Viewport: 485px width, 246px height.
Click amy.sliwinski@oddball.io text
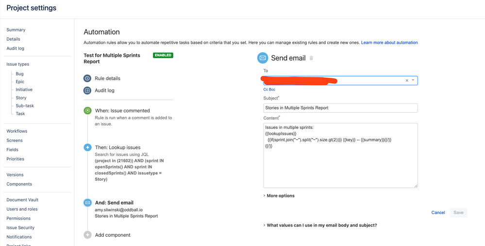click(119, 210)
